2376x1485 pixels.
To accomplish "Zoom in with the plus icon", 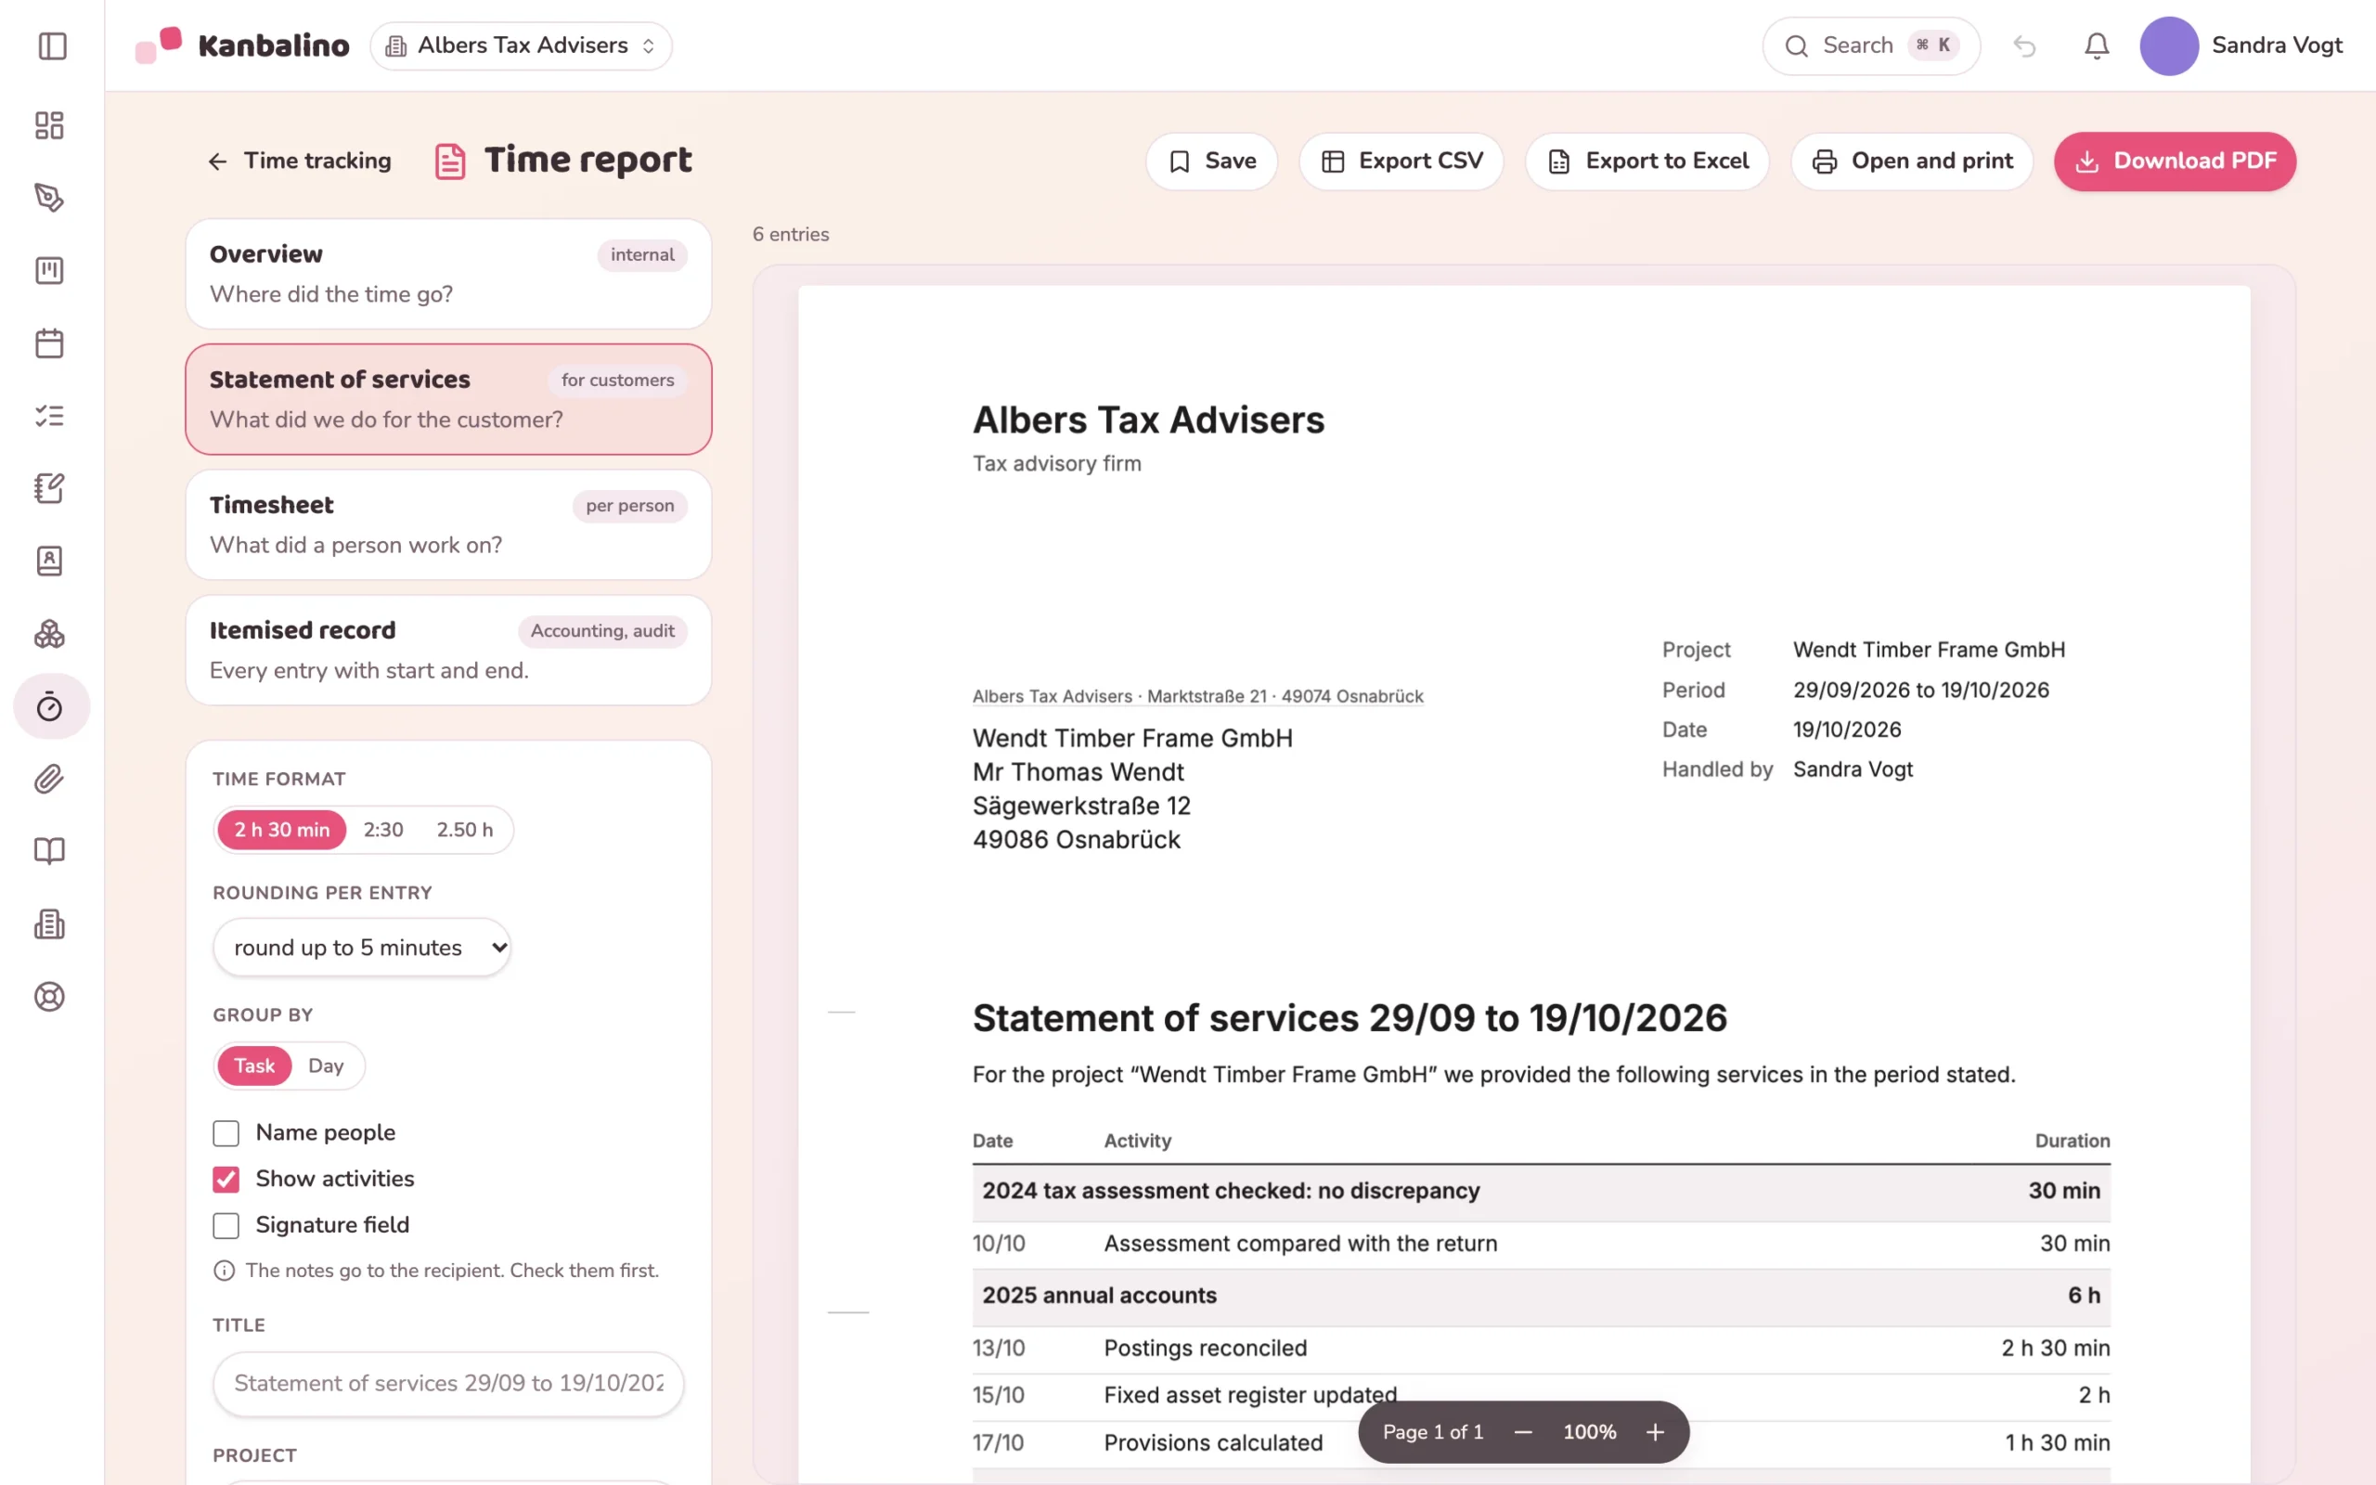I will click(1654, 1432).
